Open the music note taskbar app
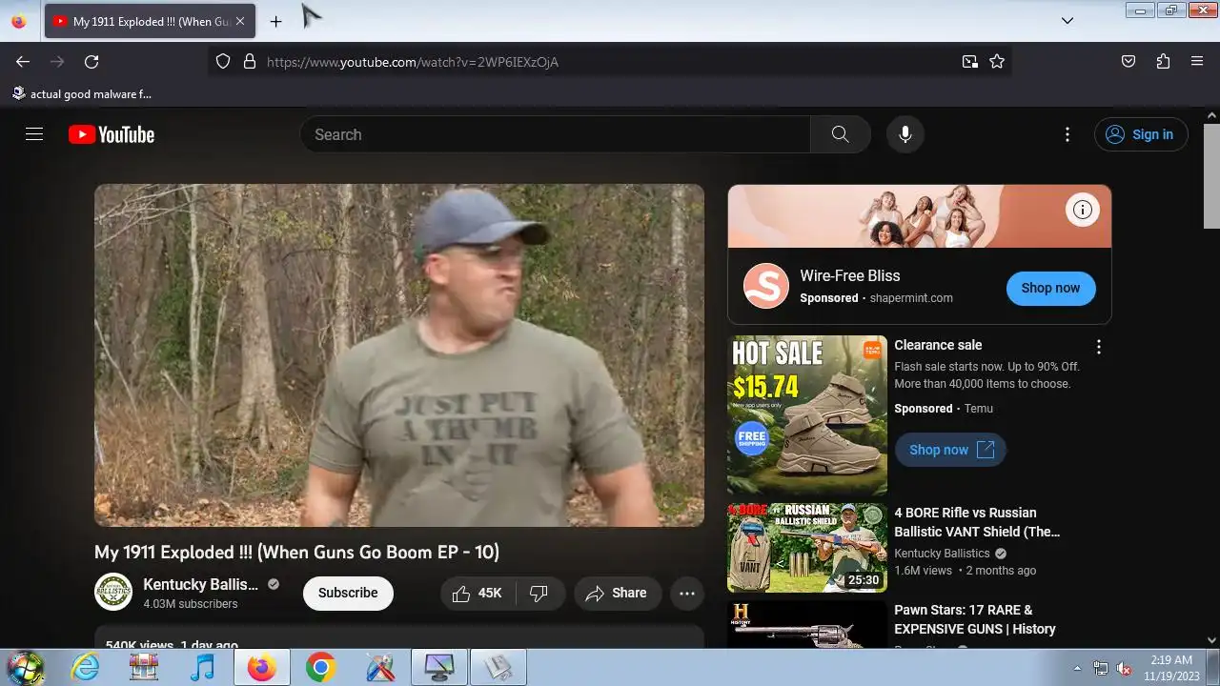Viewport: 1220px width, 686px height. [202, 668]
